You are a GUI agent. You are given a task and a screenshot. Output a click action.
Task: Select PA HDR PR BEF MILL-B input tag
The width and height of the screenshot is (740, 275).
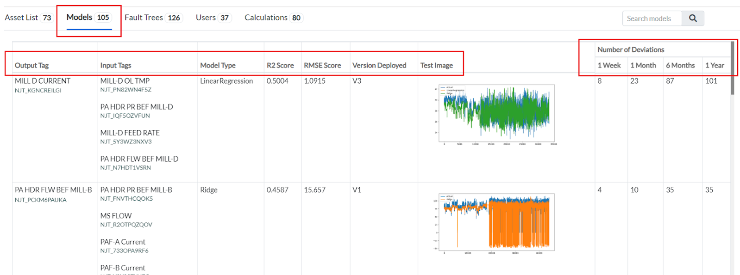(x=136, y=190)
